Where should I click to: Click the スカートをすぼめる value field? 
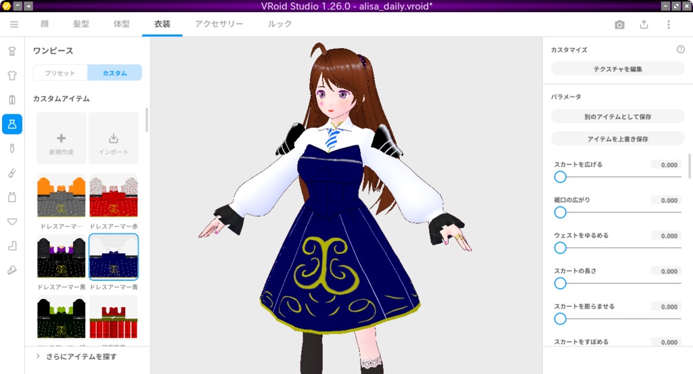click(666, 342)
